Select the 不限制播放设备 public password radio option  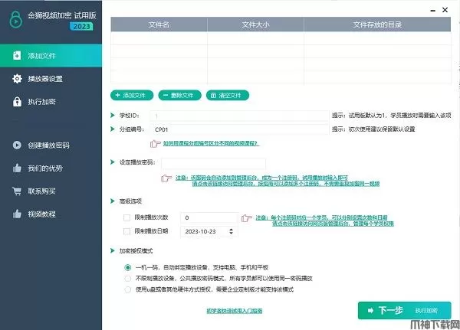pos(127,278)
